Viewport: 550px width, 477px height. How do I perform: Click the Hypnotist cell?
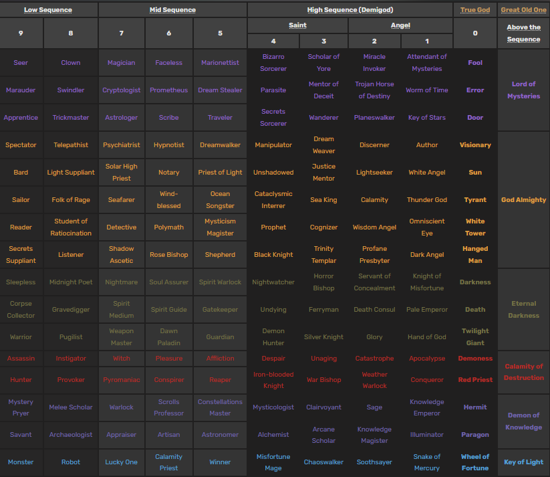pos(168,145)
